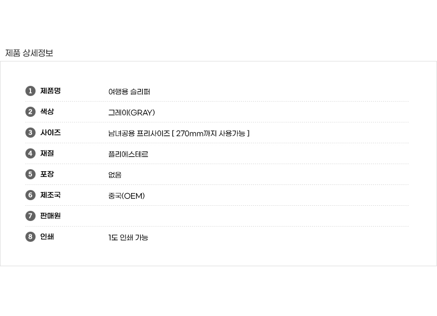Select the 제품명 row label
437x316 pixels.
(50, 91)
